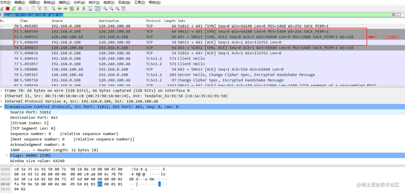405x193 pixels.
Task: Click the Destination Port: 443 field
Action: (34, 117)
